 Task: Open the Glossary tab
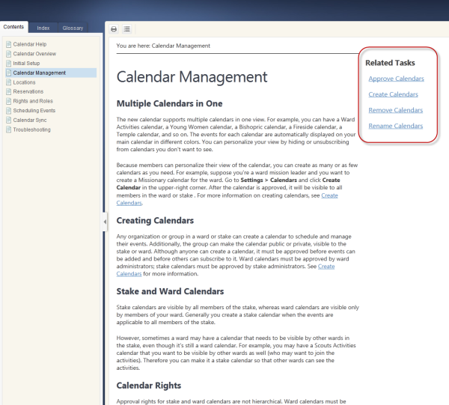(73, 28)
